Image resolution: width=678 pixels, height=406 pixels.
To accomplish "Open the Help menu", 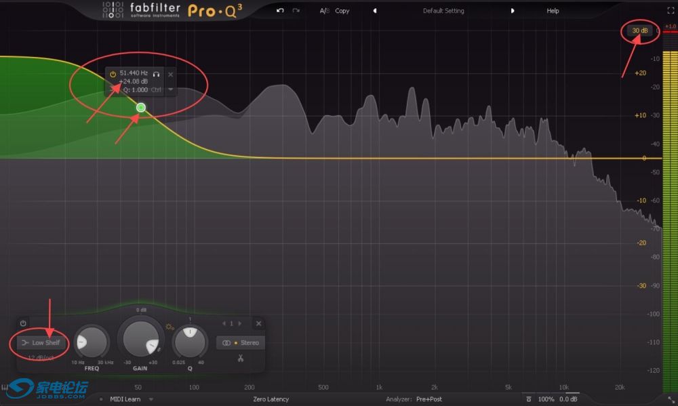I will click(x=553, y=11).
